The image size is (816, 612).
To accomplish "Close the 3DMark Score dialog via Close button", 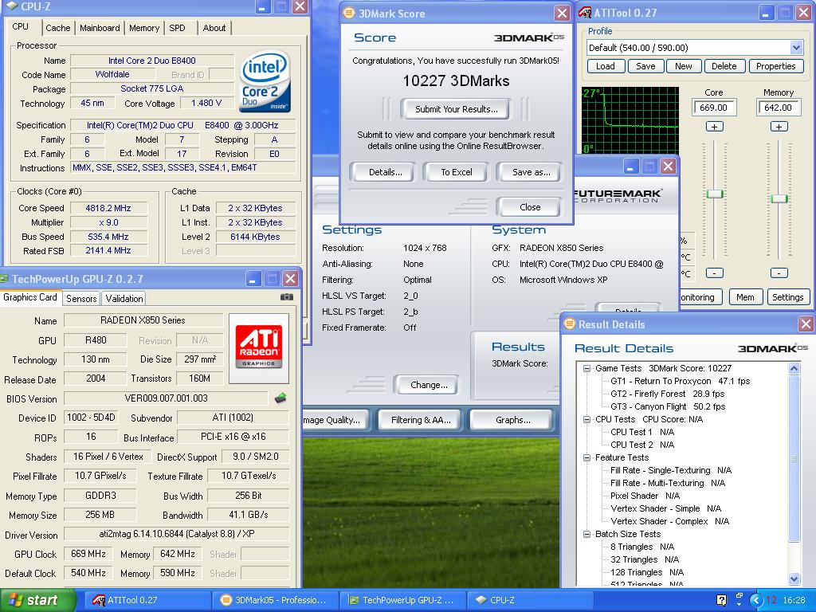I will click(530, 207).
